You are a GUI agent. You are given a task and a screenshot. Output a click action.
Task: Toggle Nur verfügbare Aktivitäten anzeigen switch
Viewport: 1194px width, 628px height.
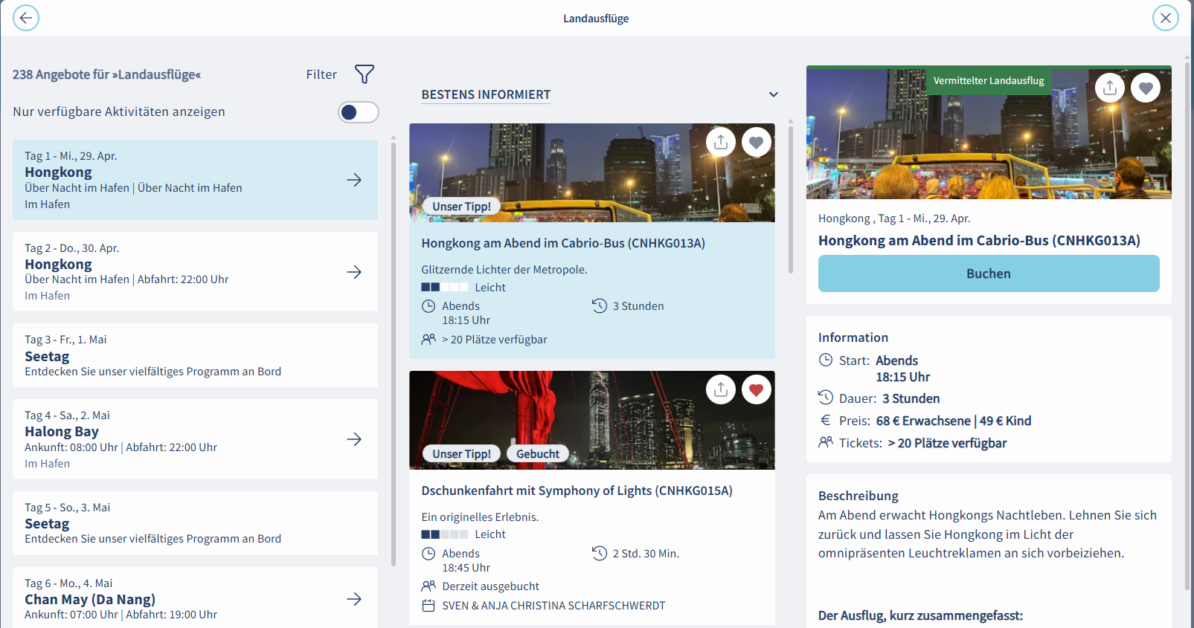point(358,112)
